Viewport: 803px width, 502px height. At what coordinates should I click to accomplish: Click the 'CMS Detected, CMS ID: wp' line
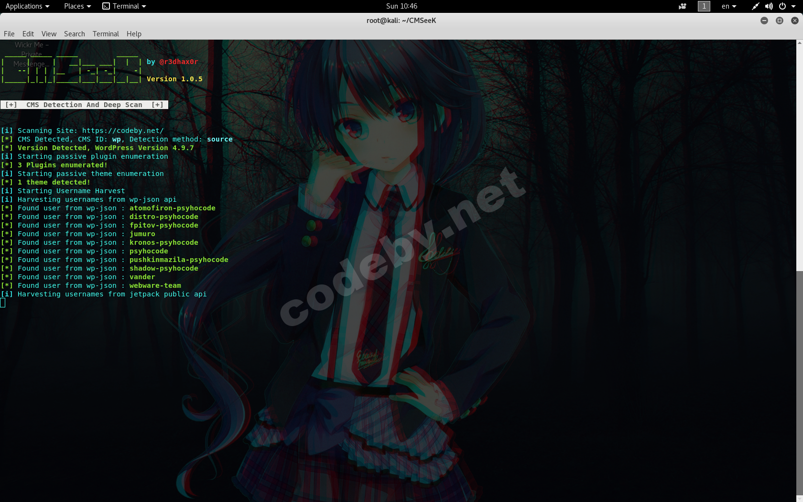(x=117, y=139)
